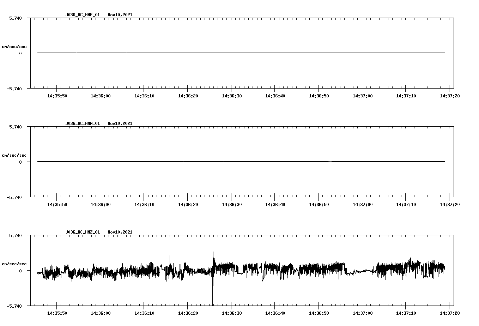Viewport: 479px width, 326px height.
Task: Click the 14:36:20 label under HNZ plot
Action: tap(188, 313)
